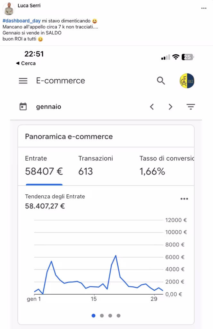Click the calendar date picker icon
This screenshot has height=329, width=213.
click(23, 107)
